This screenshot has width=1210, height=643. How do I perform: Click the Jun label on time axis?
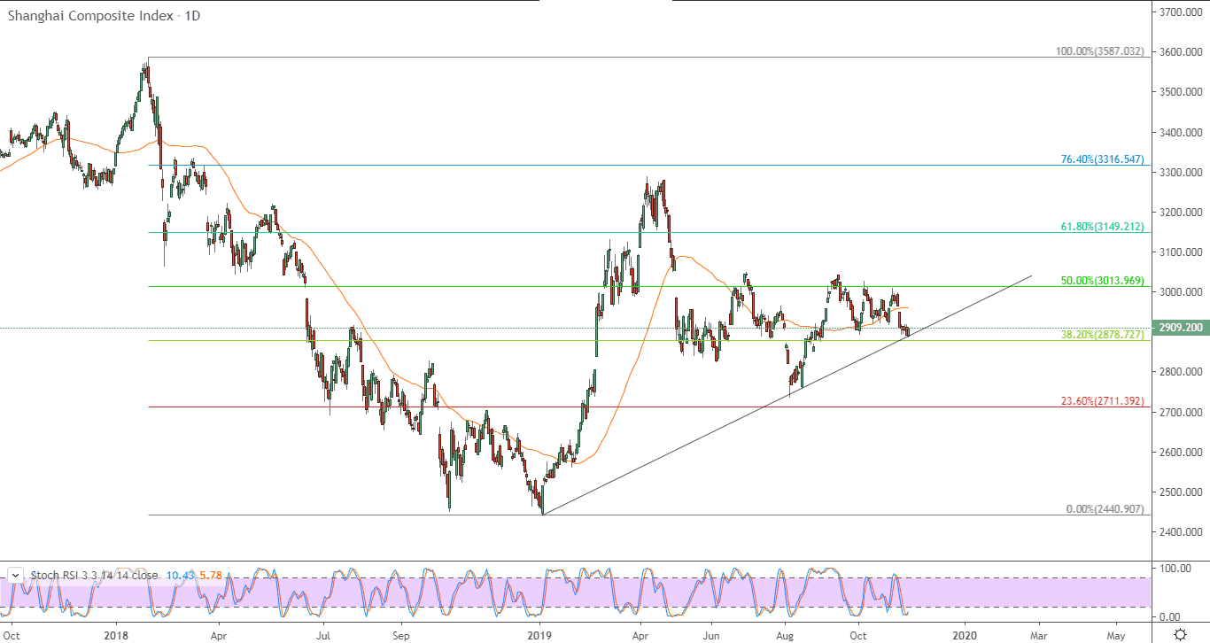[711, 635]
